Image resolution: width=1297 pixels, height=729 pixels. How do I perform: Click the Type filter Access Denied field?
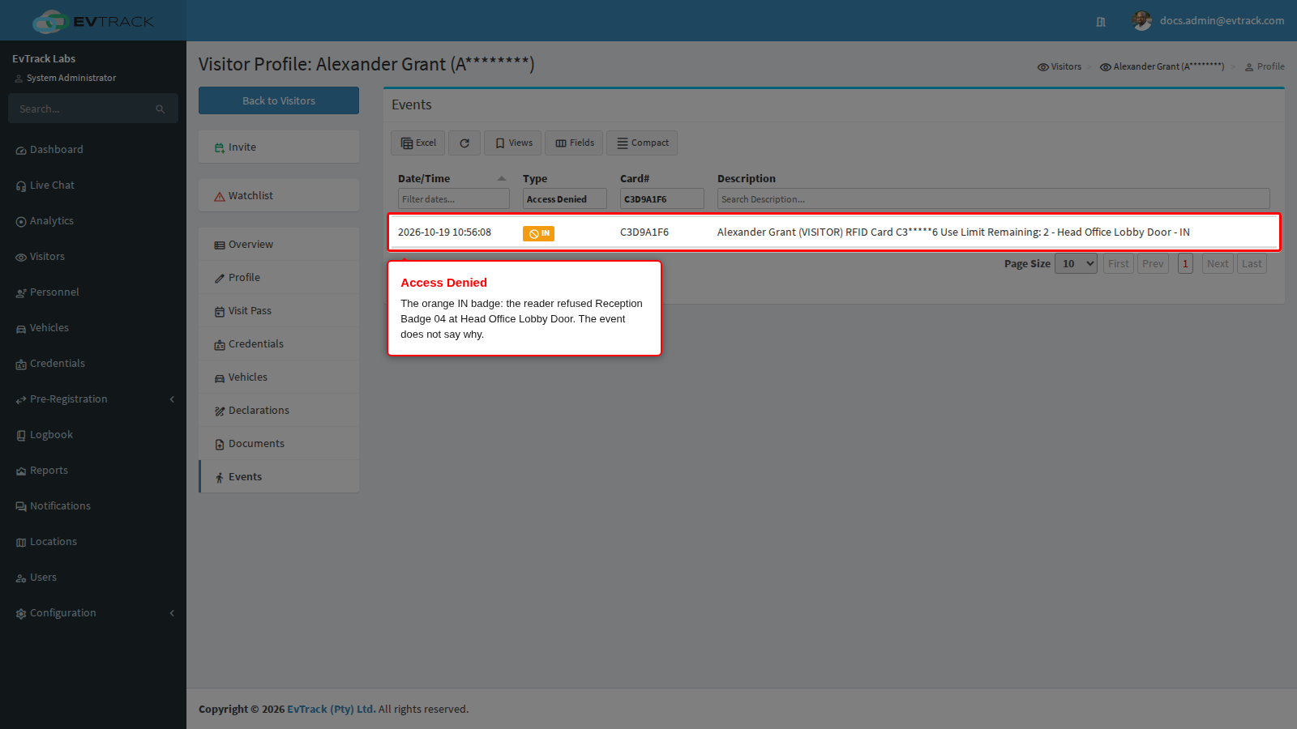pyautogui.click(x=565, y=199)
